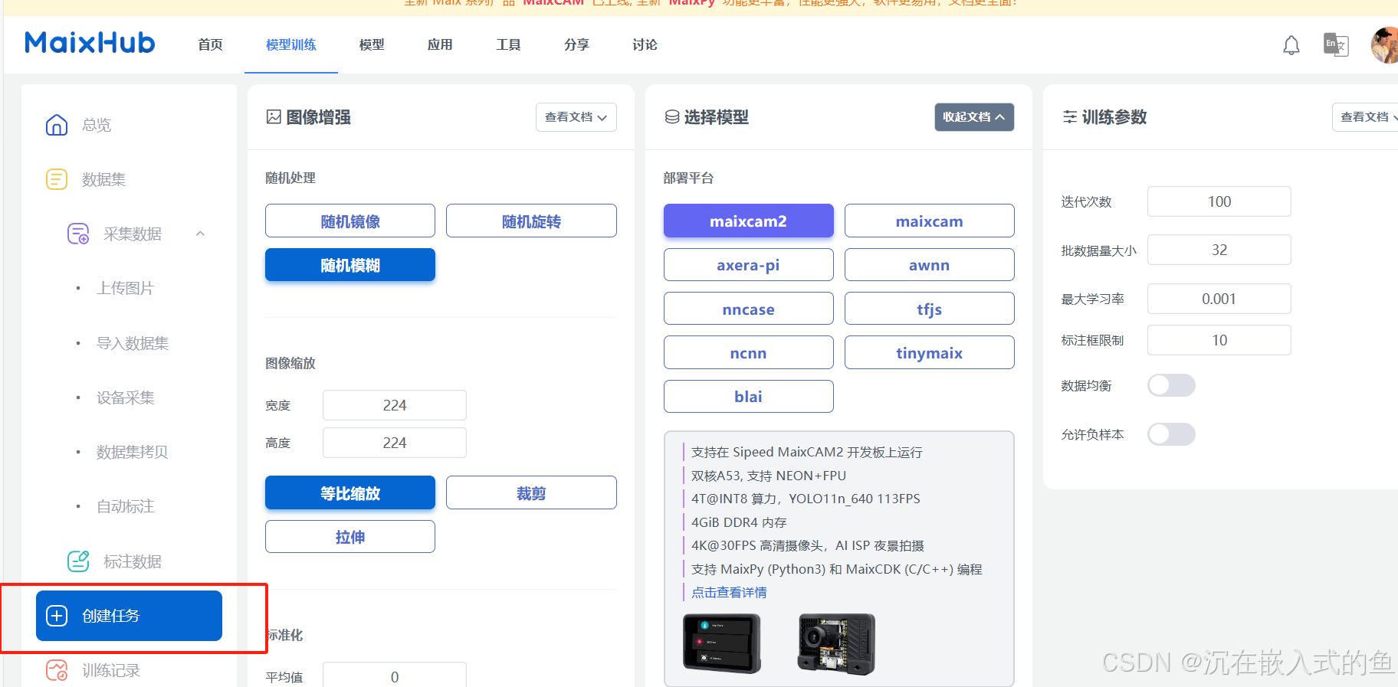The height and width of the screenshot is (687, 1398).
Task: Click the MaixHub logo
Action: click(x=90, y=43)
